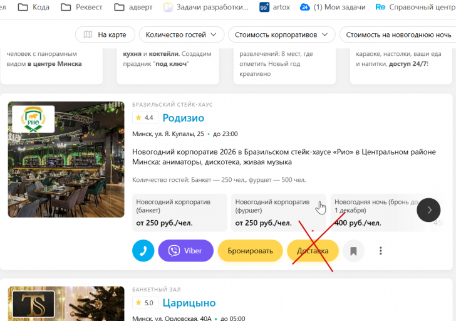Open Стоимость на новогоднюю ночь filter
The width and height of the screenshot is (456, 321).
[398, 34]
